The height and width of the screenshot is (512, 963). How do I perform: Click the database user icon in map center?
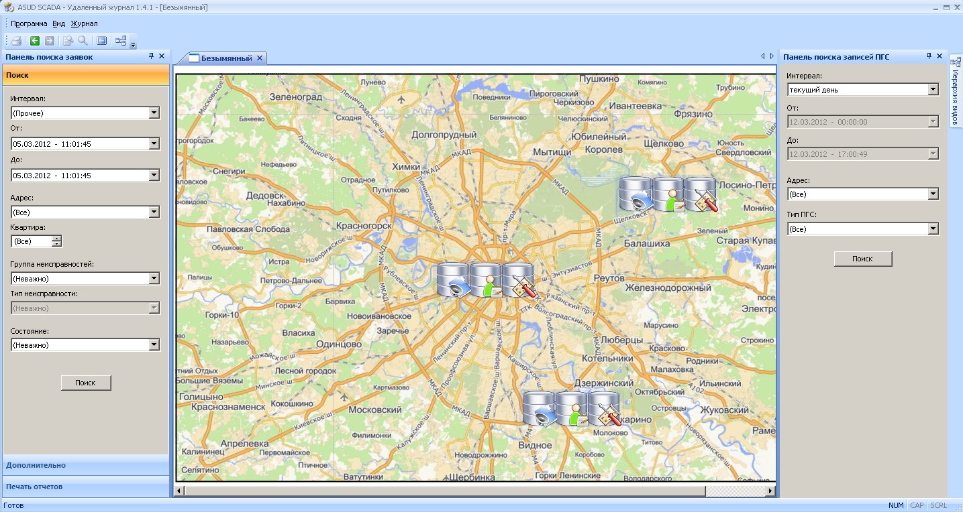486,280
